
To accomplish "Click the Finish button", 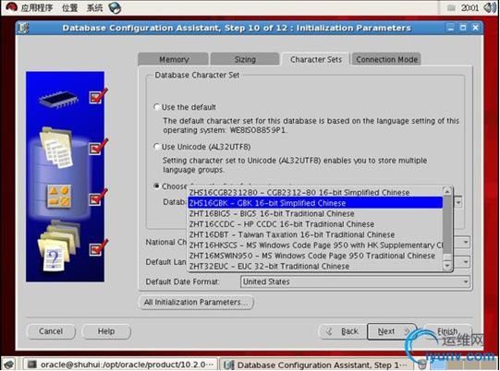I will tap(447, 331).
